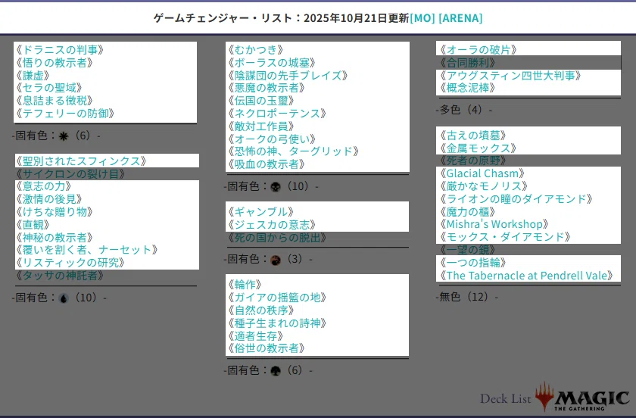Screen dimensions: 636x418
Task: Open card link 《けちな贈り物》
Action: pyautogui.click(x=55, y=212)
